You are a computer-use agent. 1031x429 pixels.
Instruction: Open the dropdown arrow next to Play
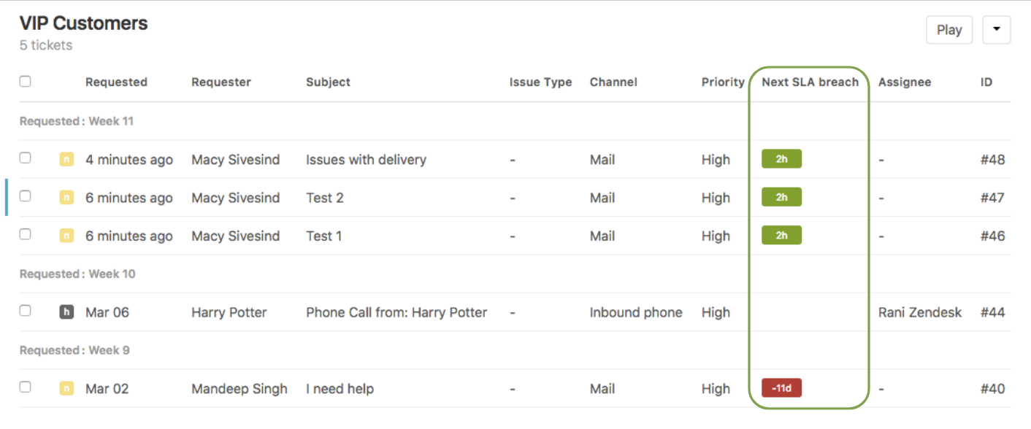(997, 30)
